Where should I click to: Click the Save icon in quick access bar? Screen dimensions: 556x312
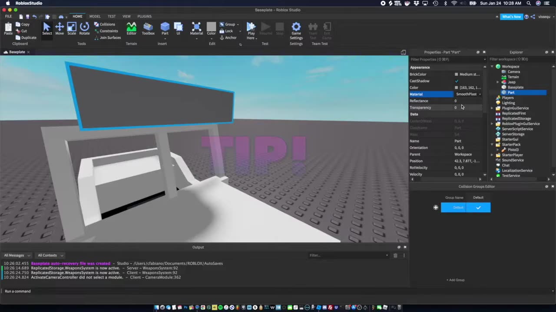(27, 16)
